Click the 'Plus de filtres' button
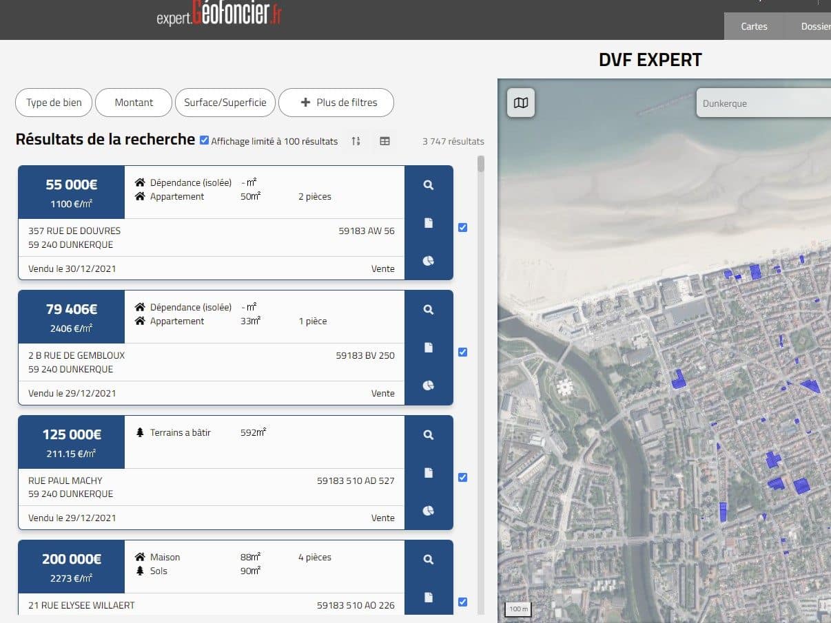The width and height of the screenshot is (831, 623). click(336, 103)
